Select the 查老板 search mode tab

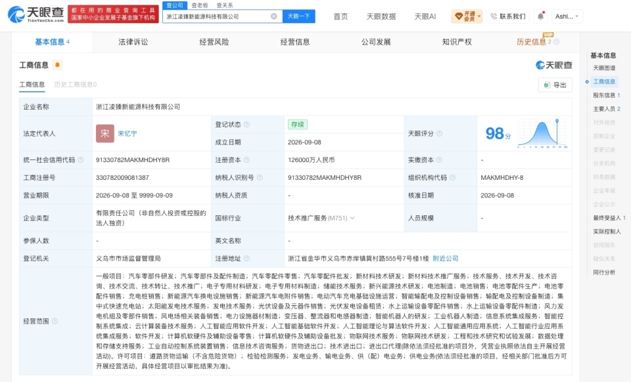coord(200,5)
